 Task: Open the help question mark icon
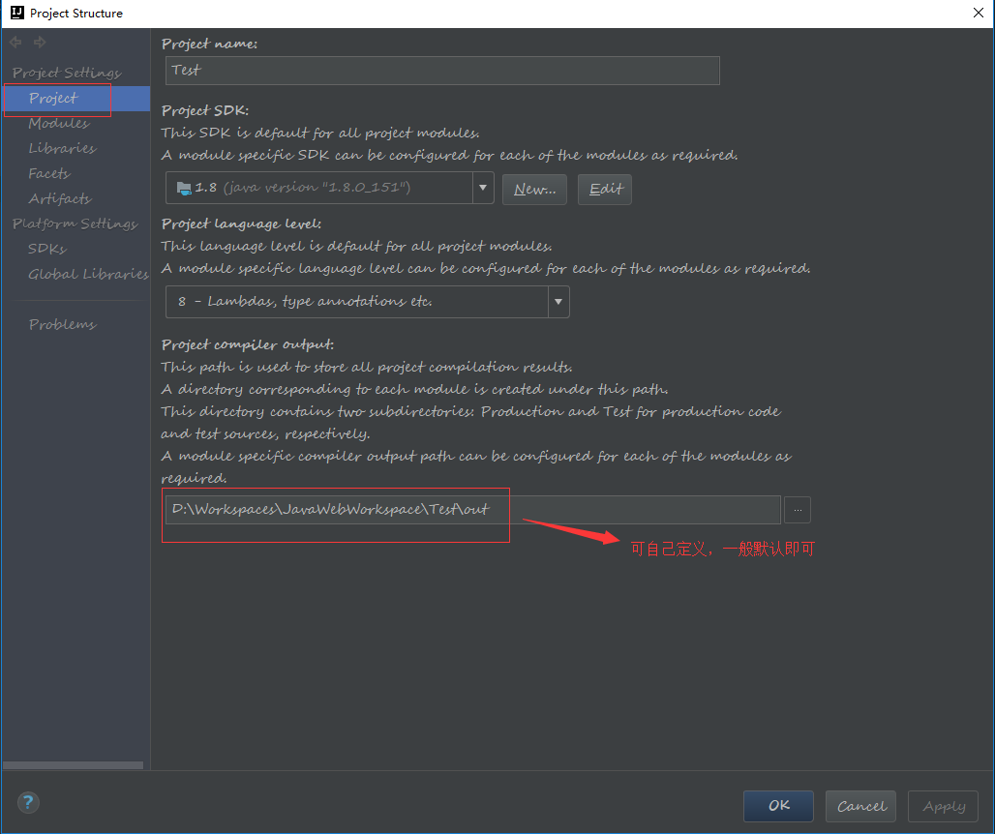pyautogui.click(x=28, y=803)
